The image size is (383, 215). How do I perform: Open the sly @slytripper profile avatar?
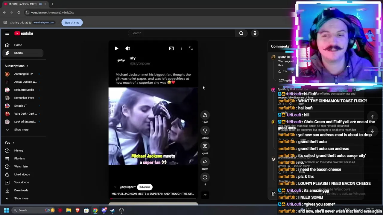pos(121,61)
